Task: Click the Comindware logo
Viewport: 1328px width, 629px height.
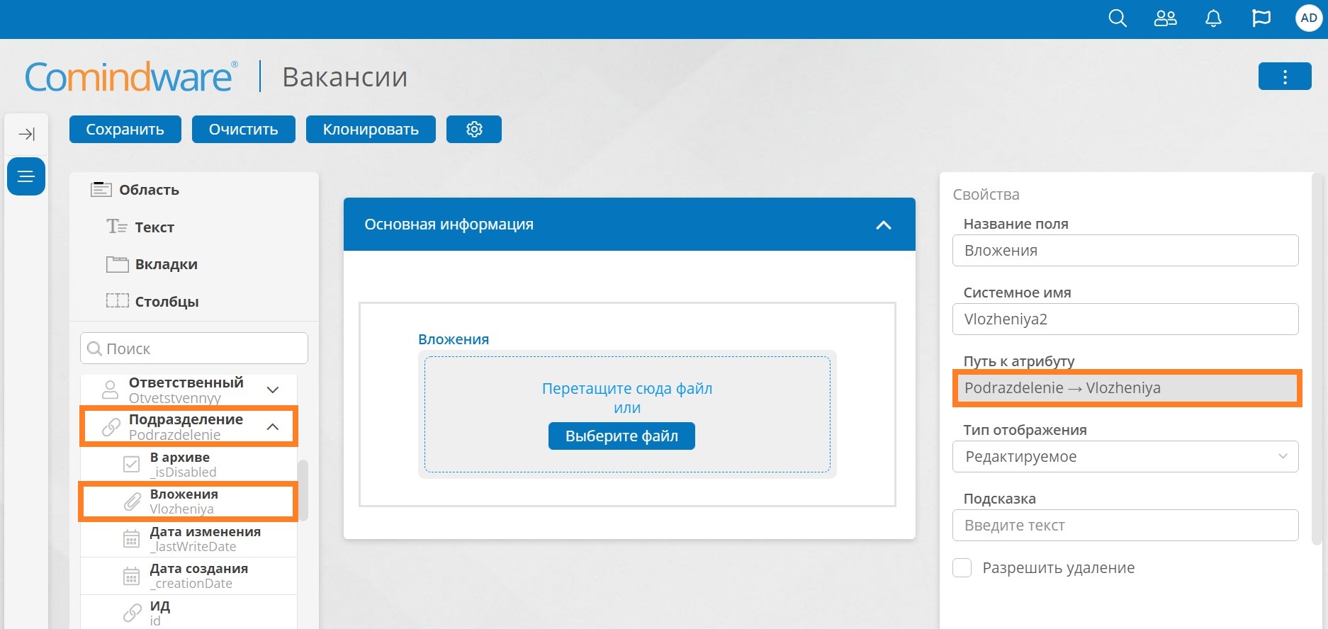Action: click(131, 76)
